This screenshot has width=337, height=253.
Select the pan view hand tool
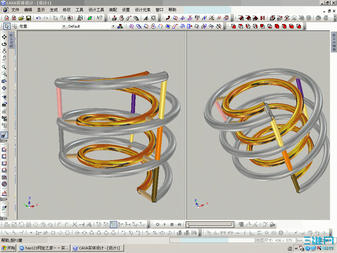coord(4,37)
